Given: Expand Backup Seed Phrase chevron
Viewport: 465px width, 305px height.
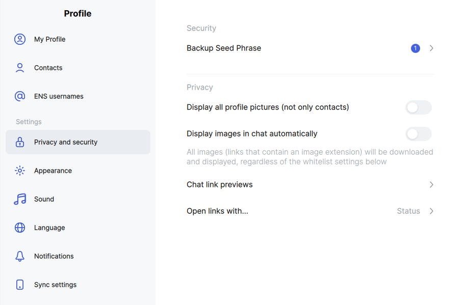Looking at the screenshot, I should click(431, 48).
